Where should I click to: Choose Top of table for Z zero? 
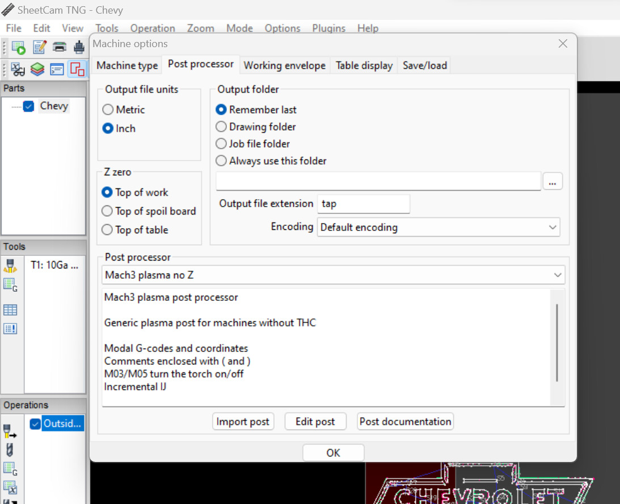[107, 230]
